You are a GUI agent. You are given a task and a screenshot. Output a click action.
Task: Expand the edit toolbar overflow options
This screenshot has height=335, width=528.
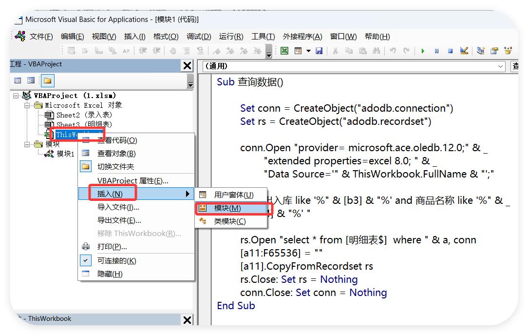coord(269,52)
